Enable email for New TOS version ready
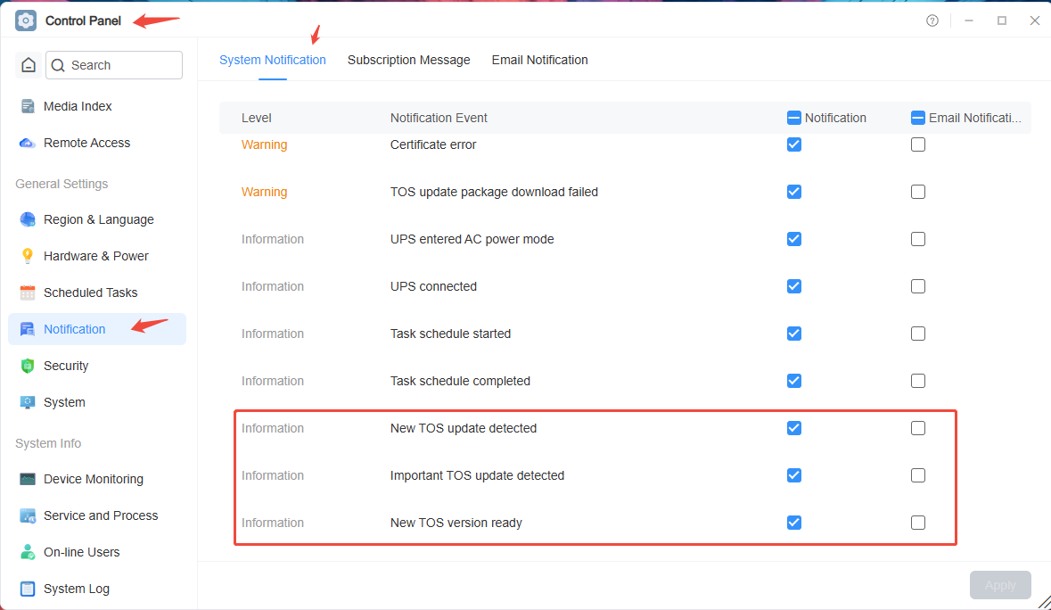The image size is (1051, 610). 917,523
